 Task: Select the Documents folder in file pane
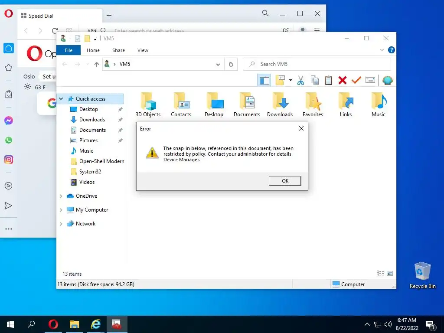(x=247, y=104)
